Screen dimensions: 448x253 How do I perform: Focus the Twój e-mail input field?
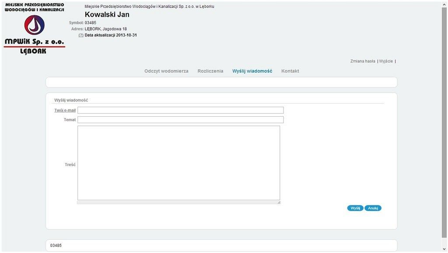(x=180, y=110)
